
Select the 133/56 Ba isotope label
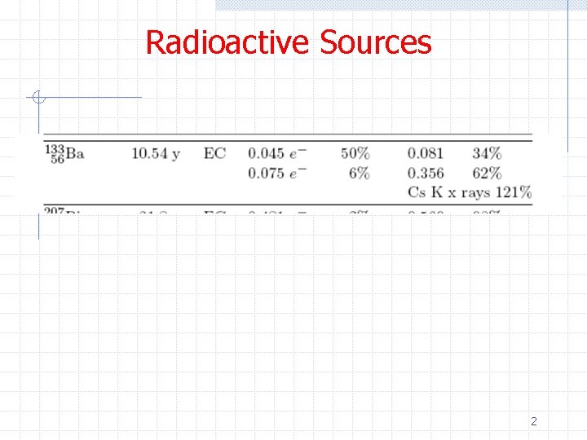point(64,154)
